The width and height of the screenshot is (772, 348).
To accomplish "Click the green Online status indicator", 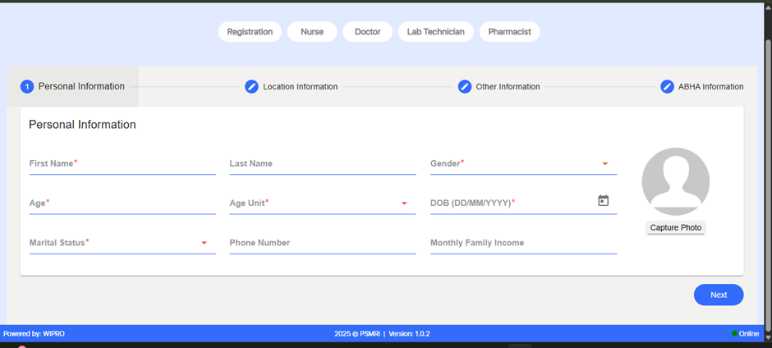I will 734,333.
